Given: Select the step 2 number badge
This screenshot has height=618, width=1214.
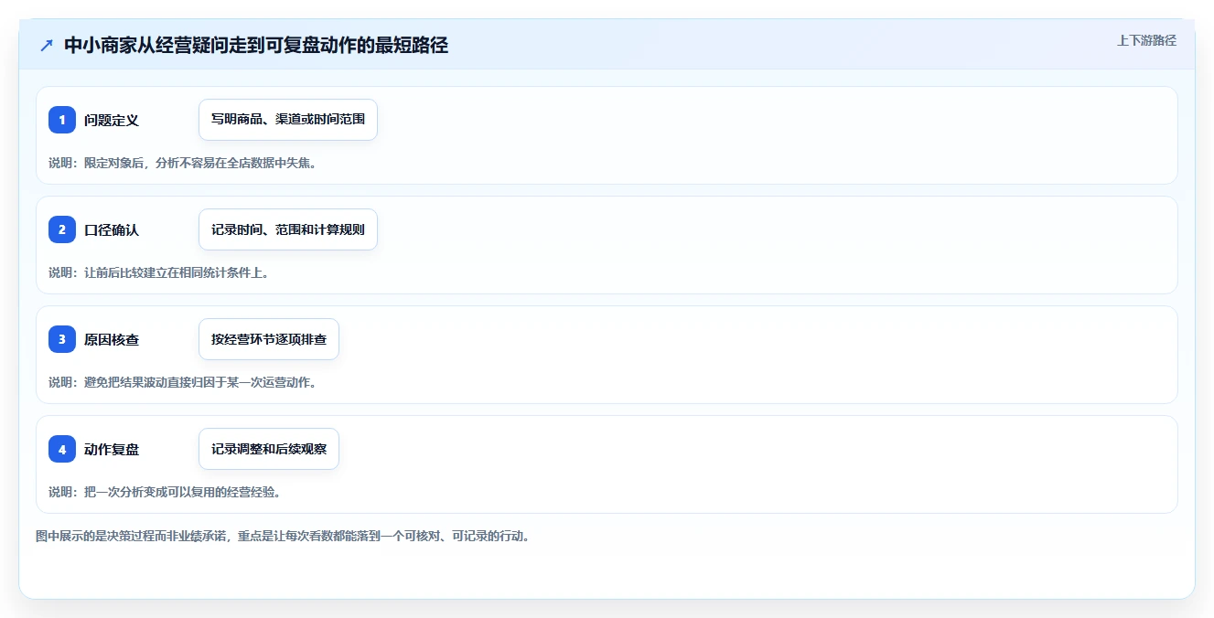Looking at the screenshot, I should (62, 229).
